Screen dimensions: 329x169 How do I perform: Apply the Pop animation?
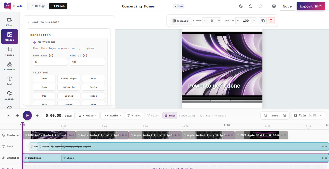coord(44,96)
